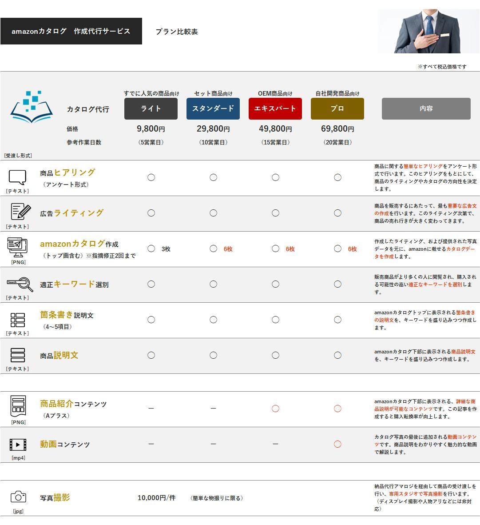Image resolution: width=480 pixels, height=525 pixels.
Task: Click the gray 内容 header button
Action: 426,108
